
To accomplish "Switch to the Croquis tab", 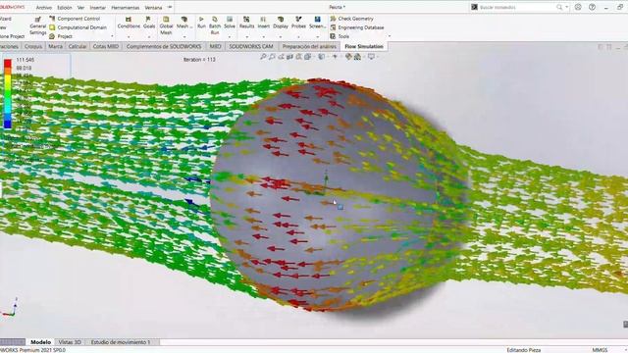I will [33, 46].
